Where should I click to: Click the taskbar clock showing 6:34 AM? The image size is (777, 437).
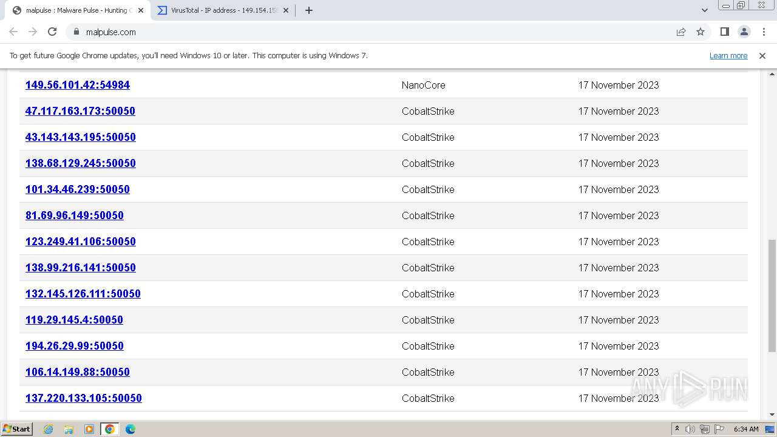coord(746,429)
